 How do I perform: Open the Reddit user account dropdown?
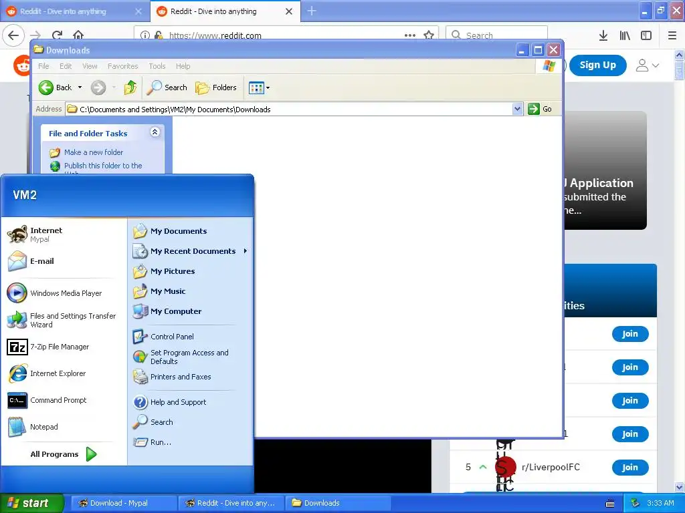pos(647,65)
